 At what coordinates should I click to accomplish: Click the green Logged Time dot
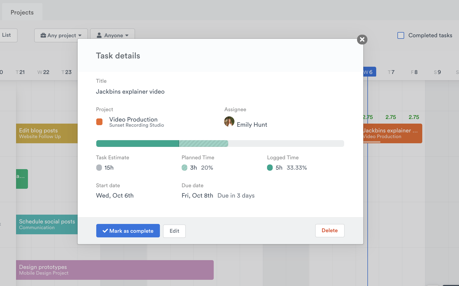270,168
